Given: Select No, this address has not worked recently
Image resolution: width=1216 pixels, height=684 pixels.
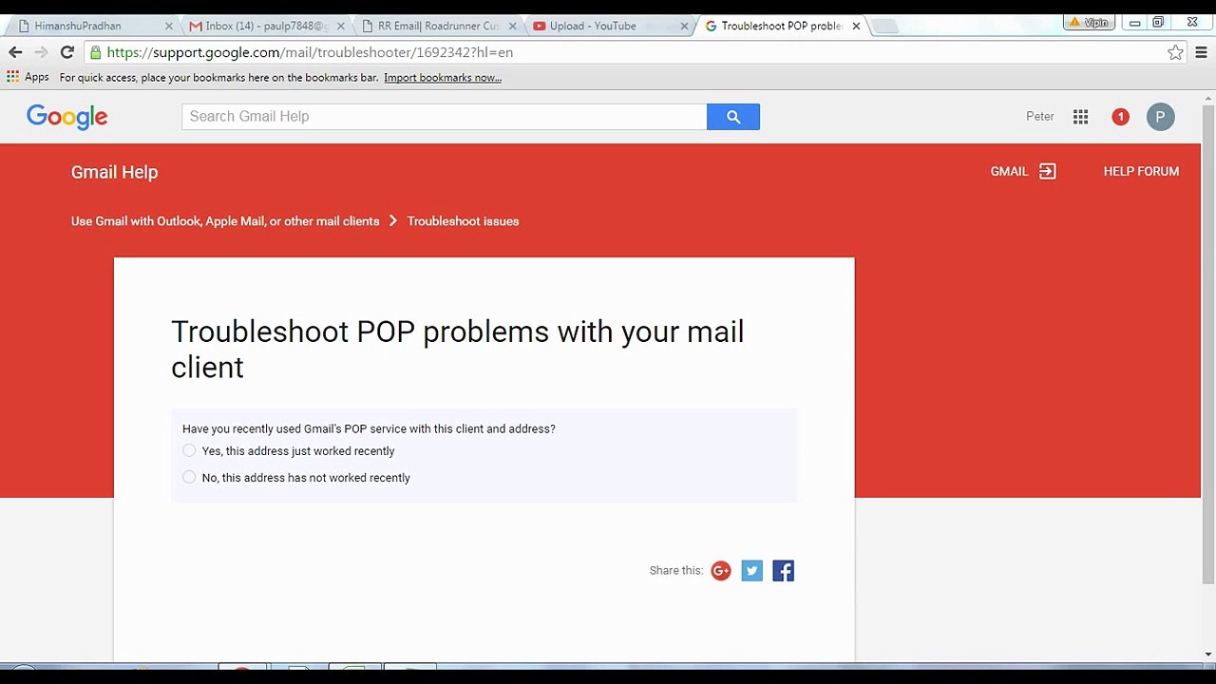Looking at the screenshot, I should coord(189,478).
